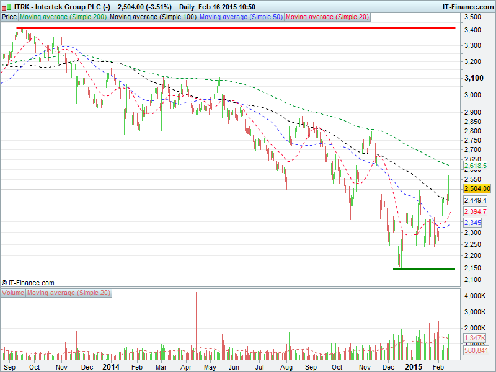Click Moving average (Simple 20) volume legend
This screenshot has height=372, width=496.
(69, 293)
